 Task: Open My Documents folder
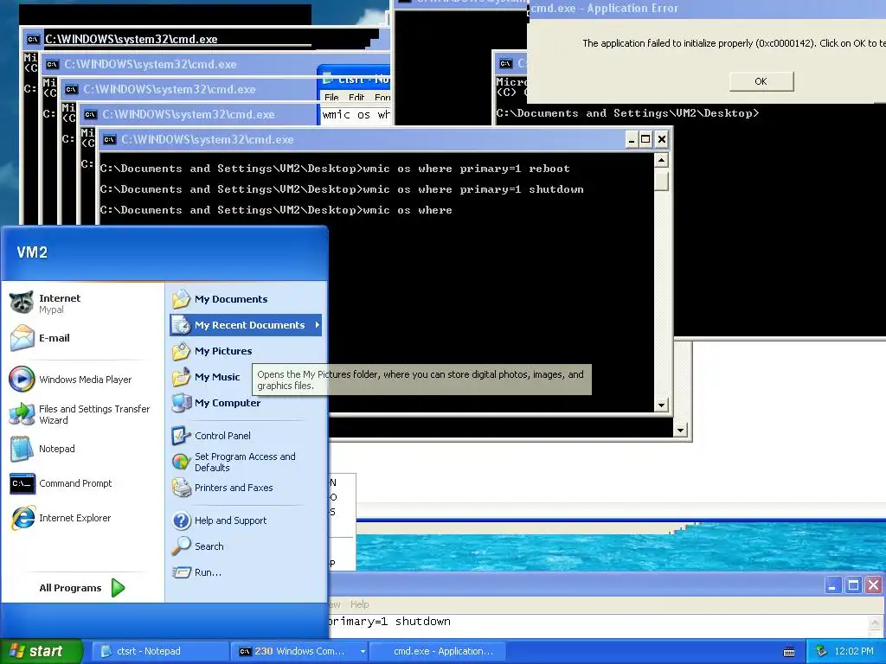(x=245, y=299)
